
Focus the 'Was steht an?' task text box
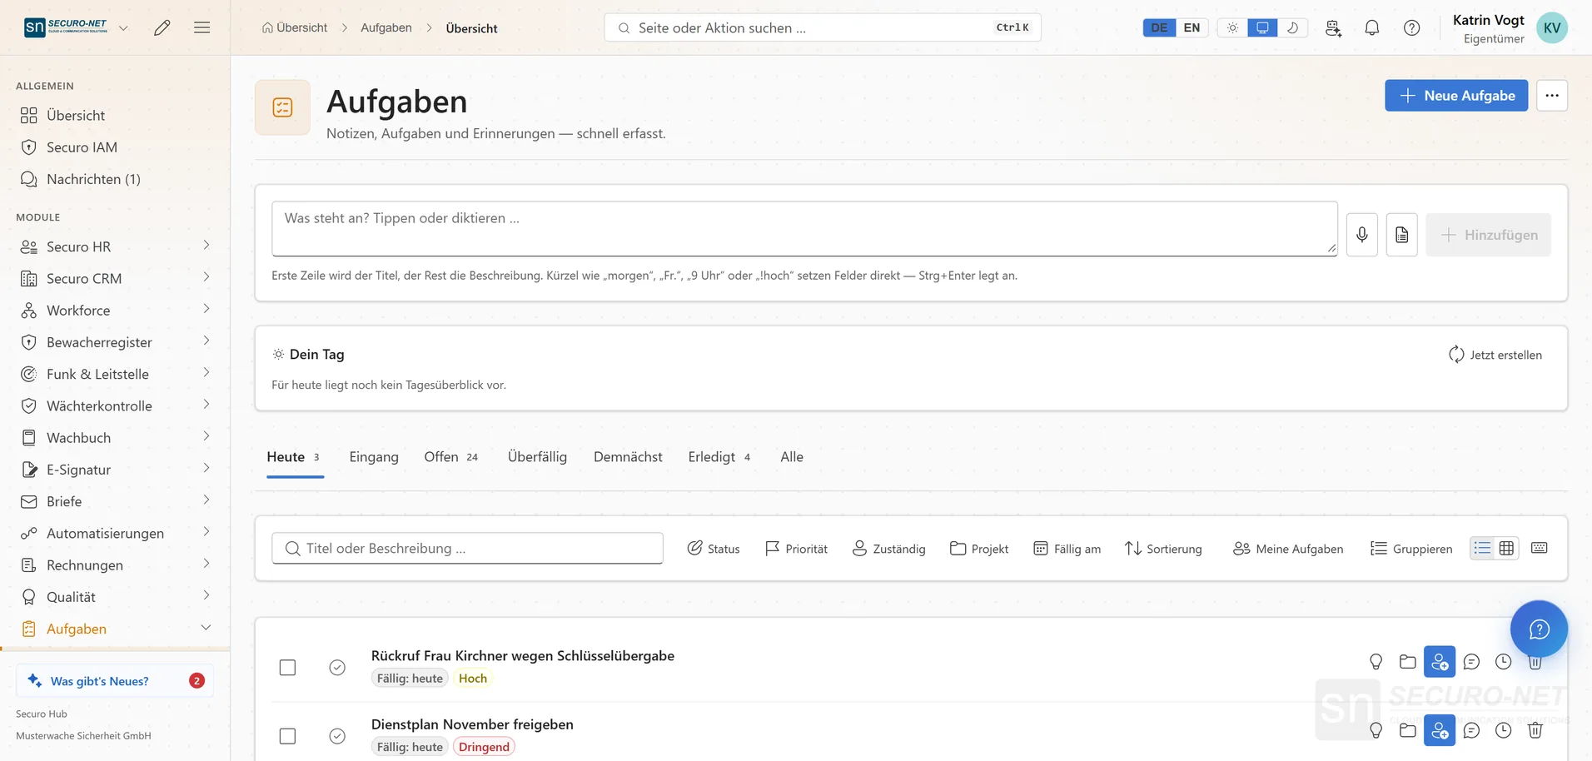804,228
